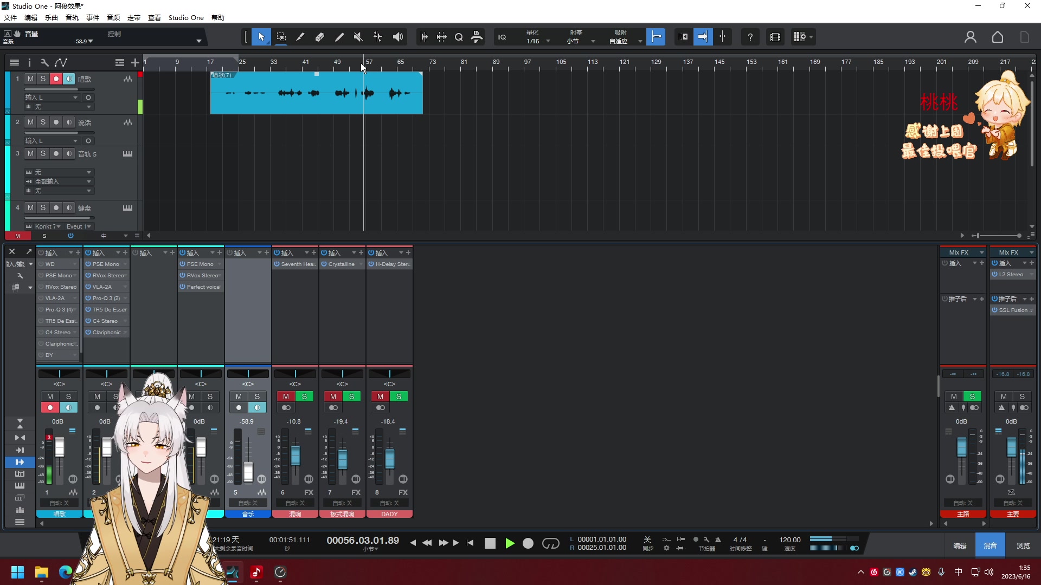This screenshot has width=1041, height=585.
Task: Expand the Mix FX dropdown on 主路 channel
Action: tap(981, 252)
